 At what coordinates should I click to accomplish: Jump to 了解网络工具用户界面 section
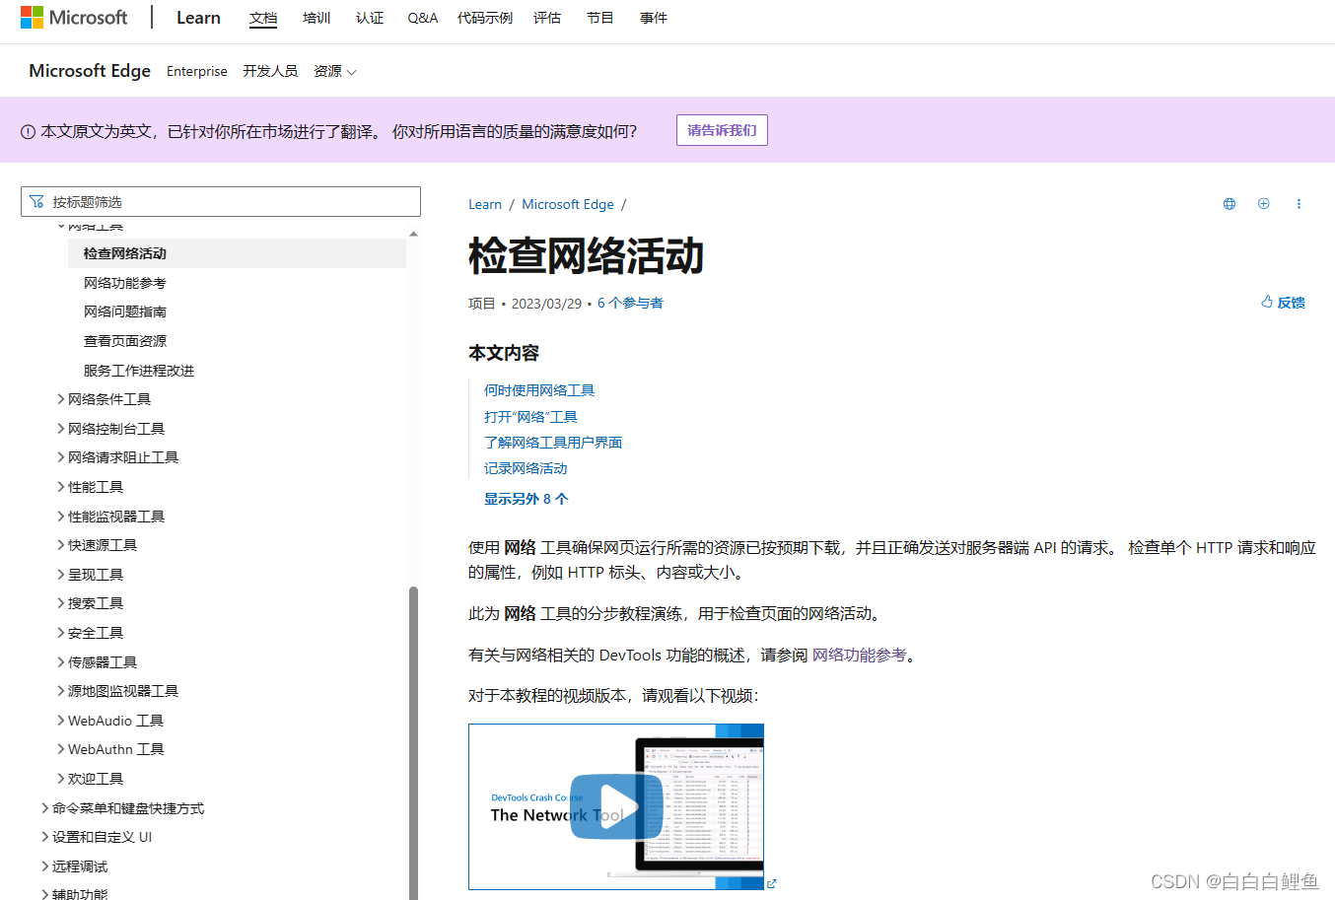[553, 443]
